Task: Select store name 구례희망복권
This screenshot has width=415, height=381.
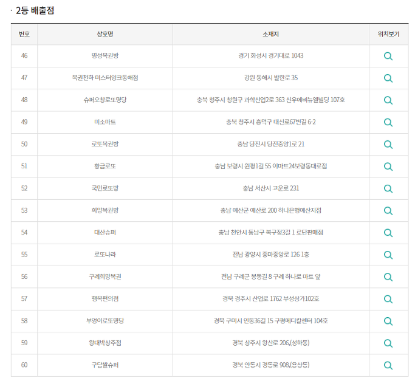Action: click(x=105, y=276)
